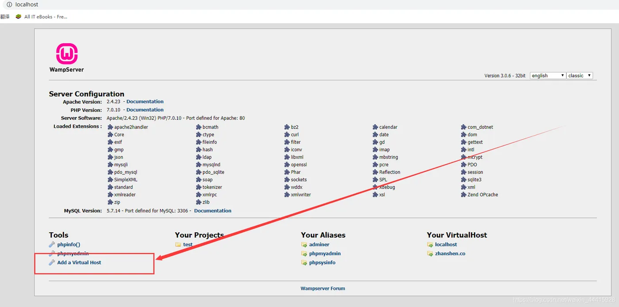Visit the Wampserver Forum link
Image resolution: width=619 pixels, height=307 pixels.
pyautogui.click(x=323, y=288)
